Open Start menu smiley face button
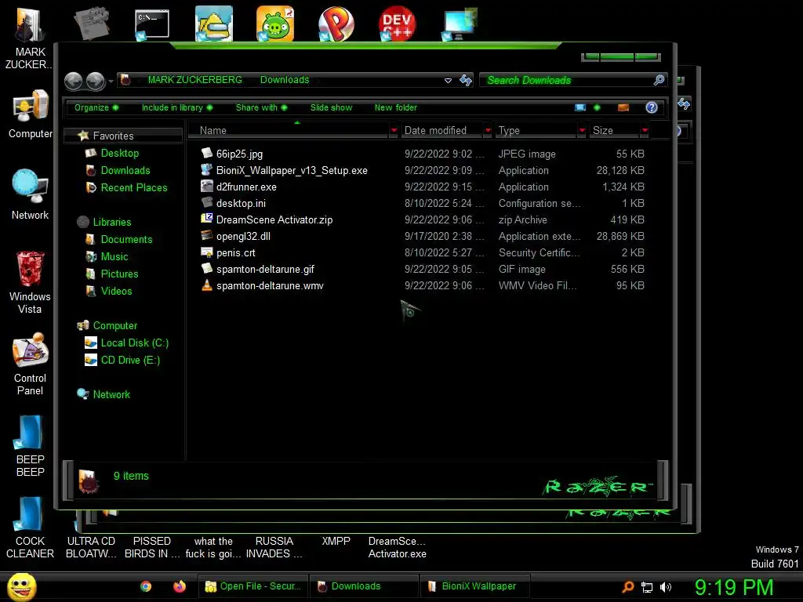Image resolution: width=803 pixels, height=602 pixels. 21,586
